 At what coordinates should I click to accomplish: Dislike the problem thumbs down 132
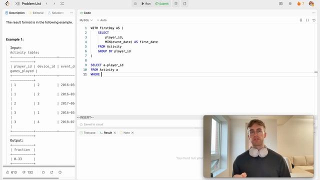(x=27, y=172)
